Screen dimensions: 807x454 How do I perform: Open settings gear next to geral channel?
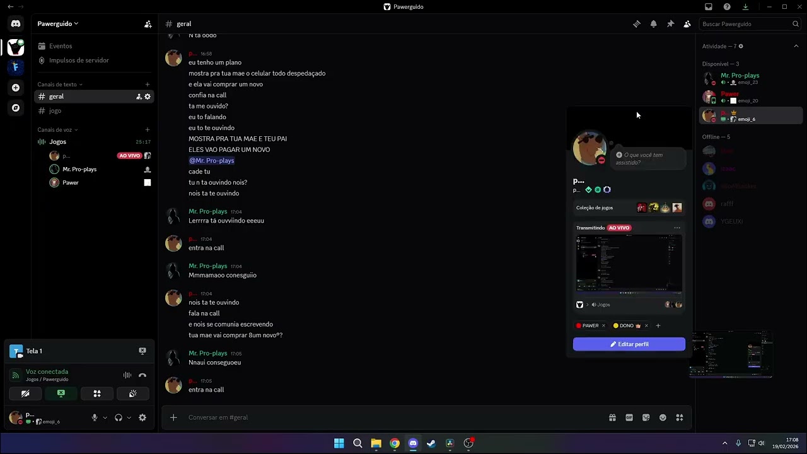[148, 96]
